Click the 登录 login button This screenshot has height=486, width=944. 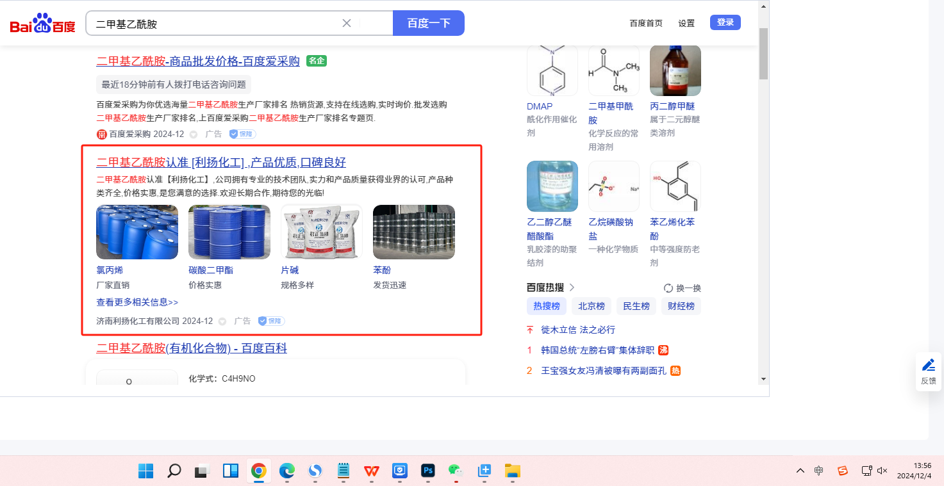[725, 22]
